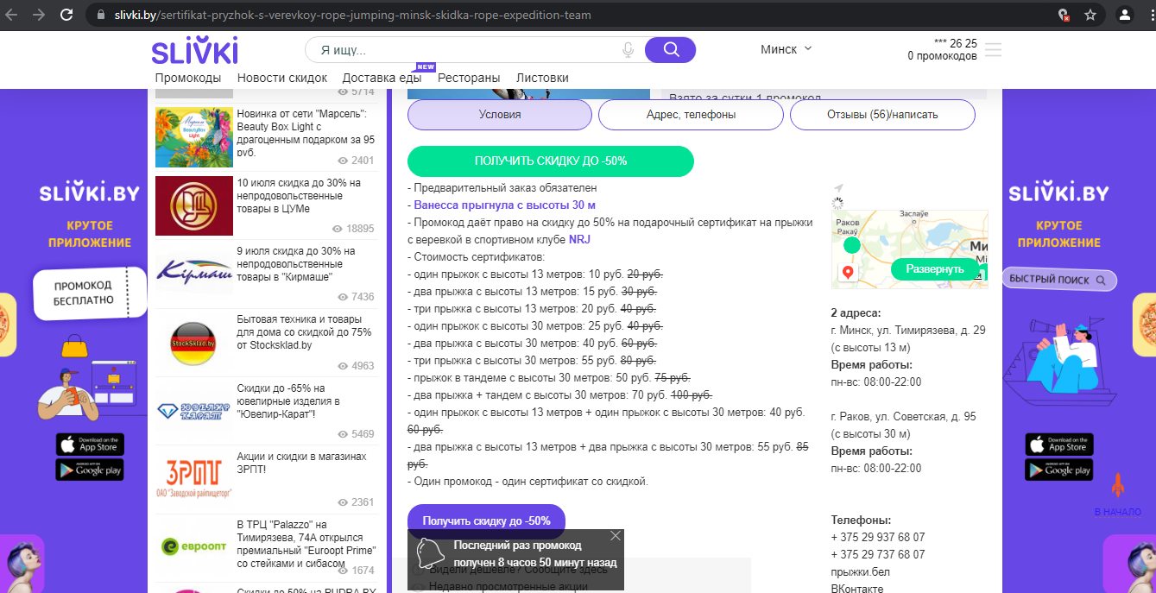
Task: Click the right Google Play download badge
Action: pos(1058,470)
